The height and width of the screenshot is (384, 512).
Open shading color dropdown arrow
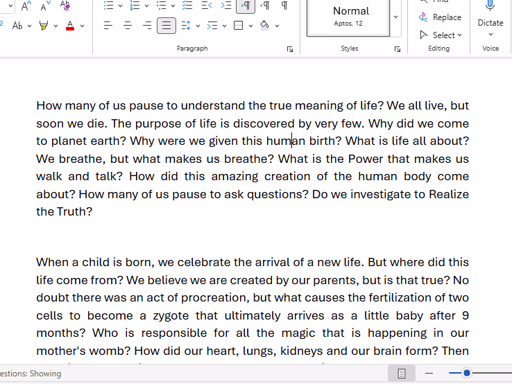coord(278,26)
